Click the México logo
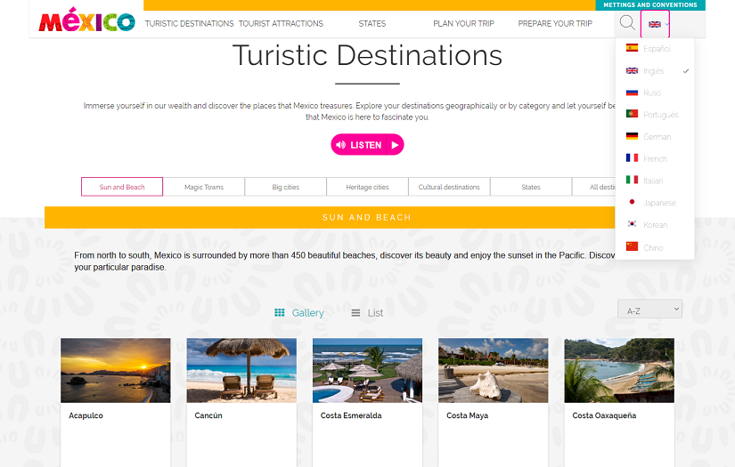Viewport: 735px width, 467px height. click(x=86, y=20)
